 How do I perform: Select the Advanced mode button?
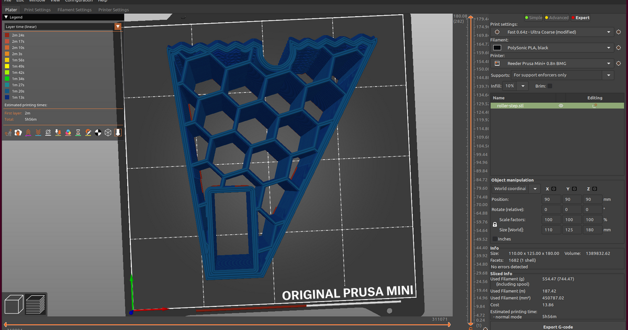pyautogui.click(x=557, y=17)
